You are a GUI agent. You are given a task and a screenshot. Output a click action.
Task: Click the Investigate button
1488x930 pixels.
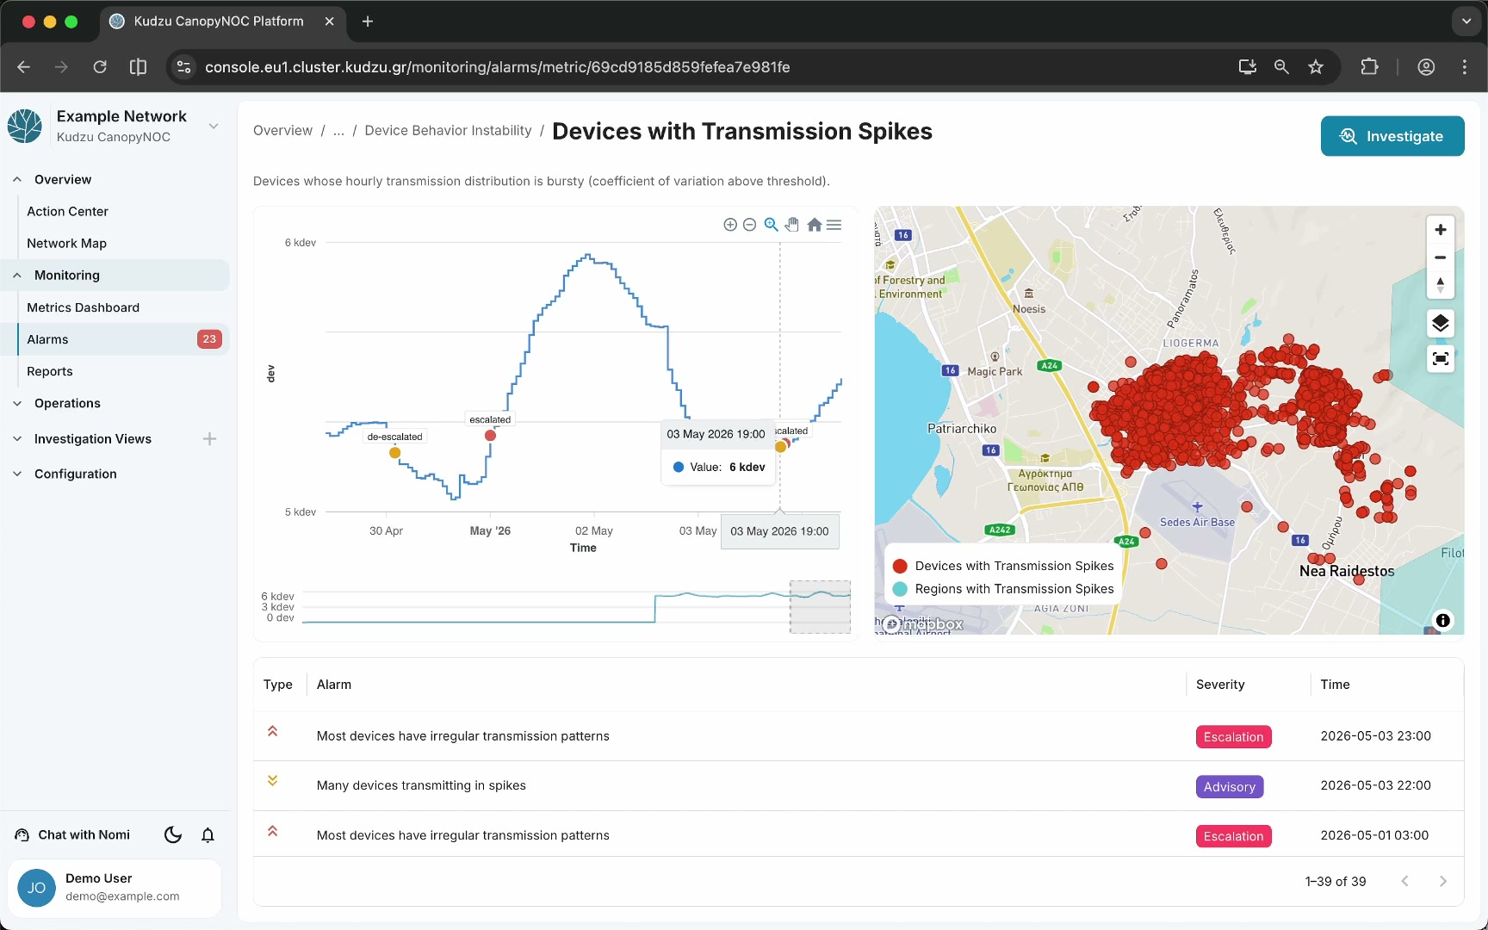coord(1392,136)
